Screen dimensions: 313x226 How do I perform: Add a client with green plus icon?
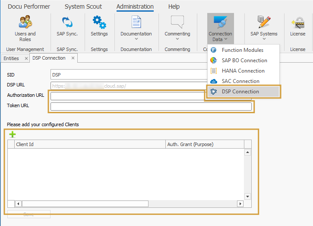(13, 134)
